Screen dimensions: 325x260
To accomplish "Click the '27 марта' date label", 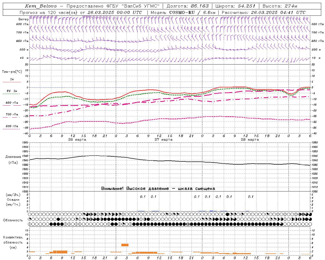I will (x=164, y=140).
